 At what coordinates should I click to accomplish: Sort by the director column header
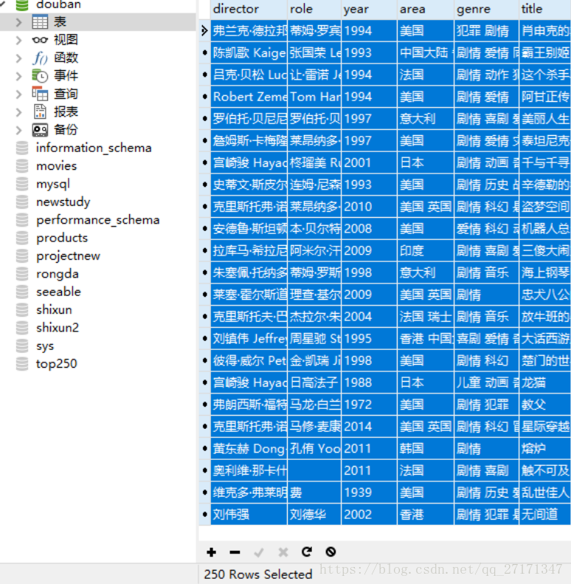tap(249, 9)
